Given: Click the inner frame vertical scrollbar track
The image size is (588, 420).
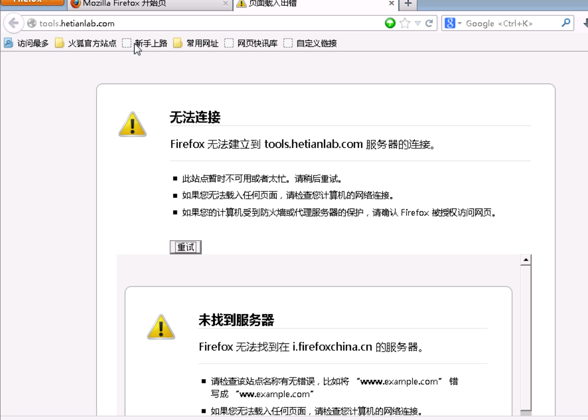Looking at the screenshot, I should tap(526, 337).
